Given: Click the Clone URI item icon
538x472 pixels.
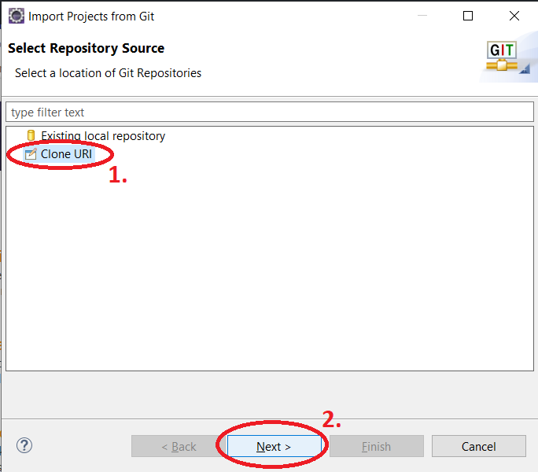Looking at the screenshot, I should pos(31,154).
